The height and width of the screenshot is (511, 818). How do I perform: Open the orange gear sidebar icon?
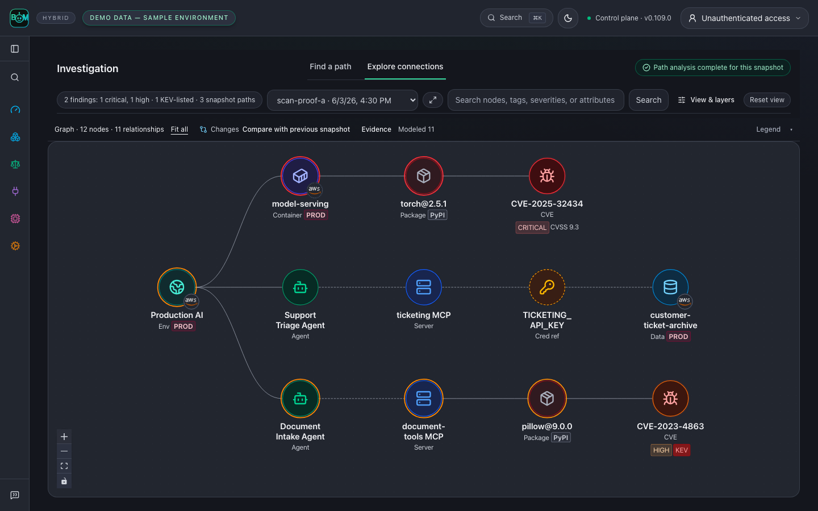pos(15,246)
